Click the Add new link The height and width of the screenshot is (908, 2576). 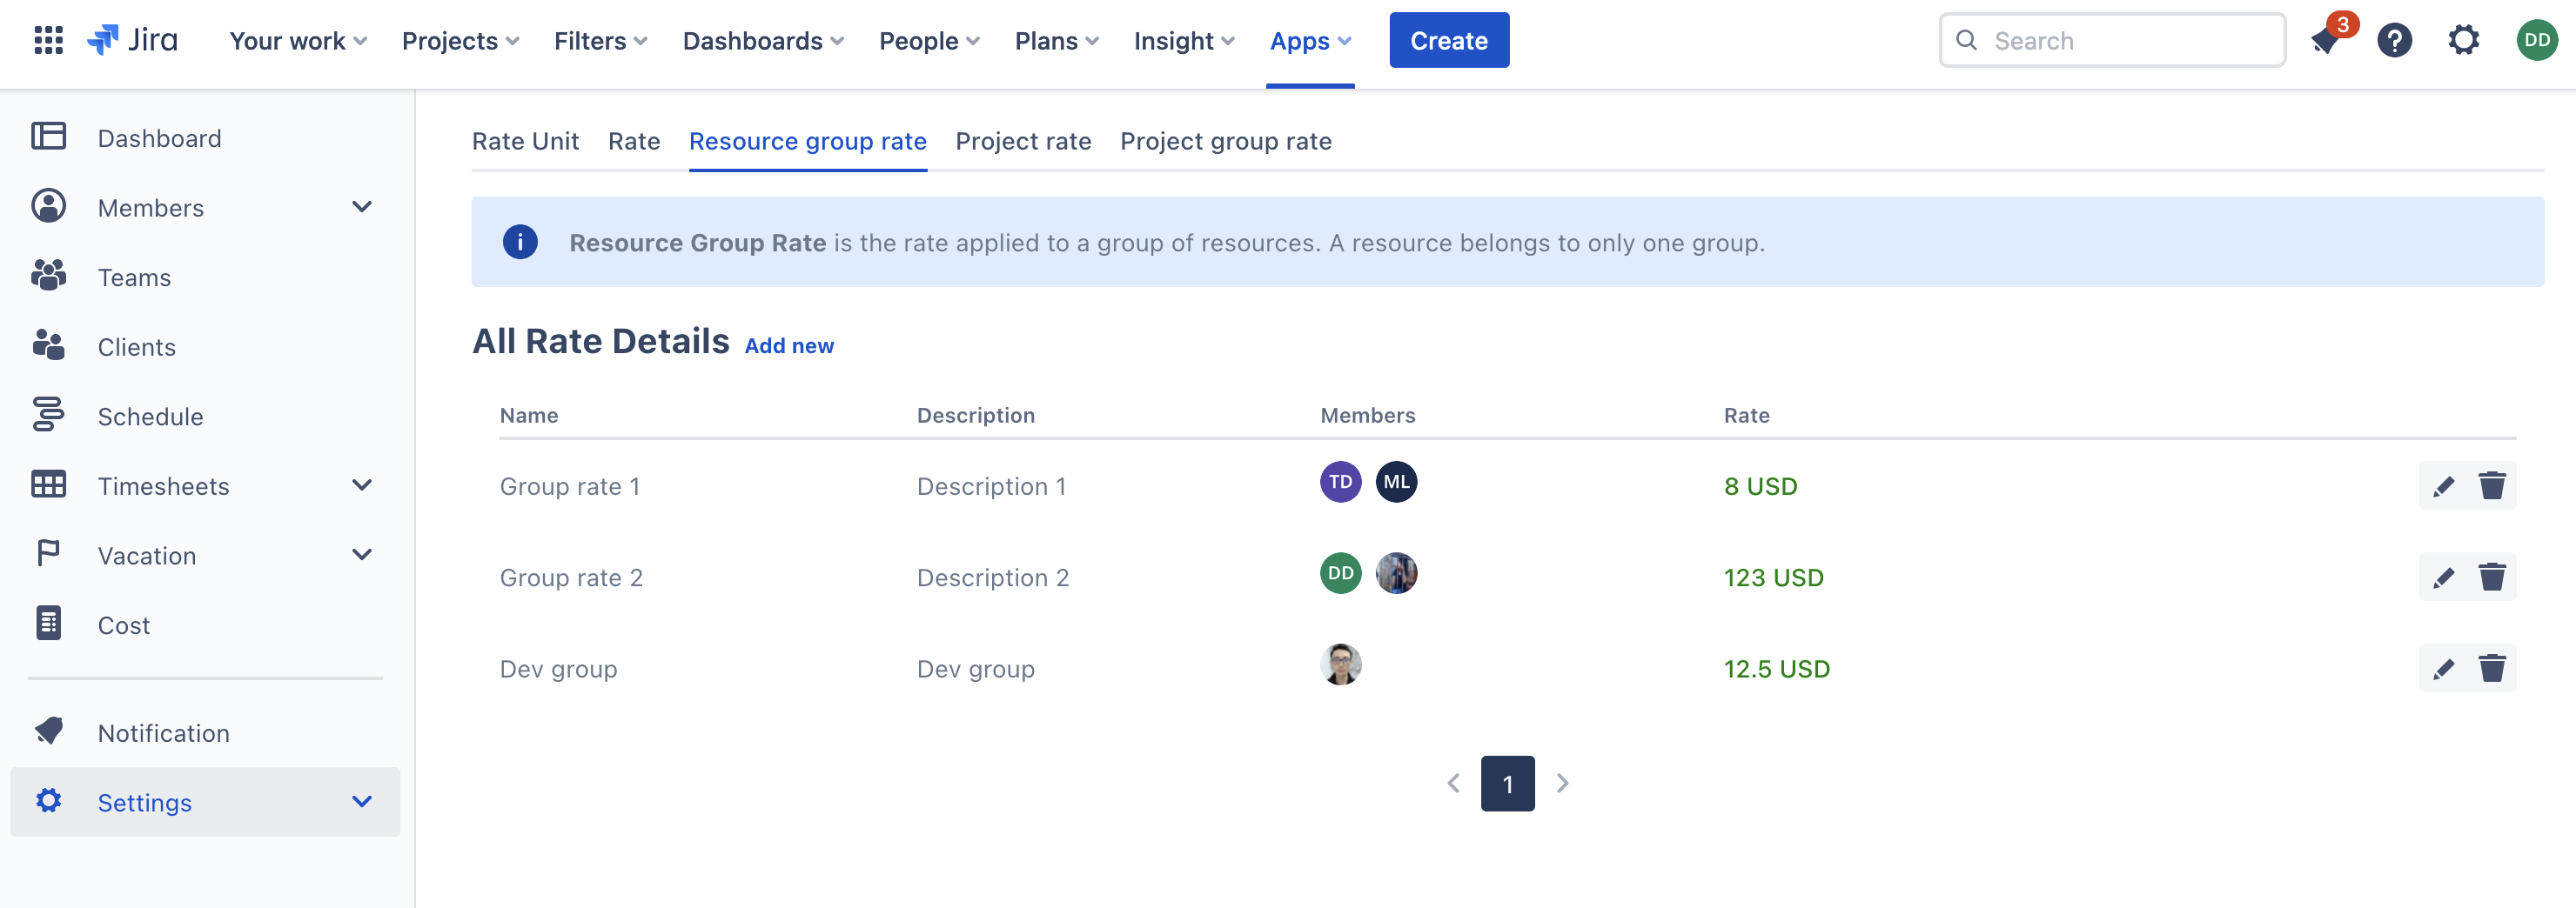pos(789,345)
